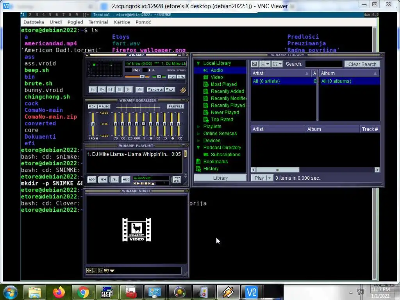Image resolution: width=400 pixels, height=300 pixels.
Task: Click the eject/open file button in Winamp
Action: pos(139,89)
